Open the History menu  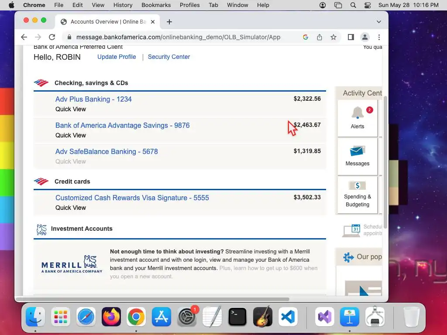[123, 5]
